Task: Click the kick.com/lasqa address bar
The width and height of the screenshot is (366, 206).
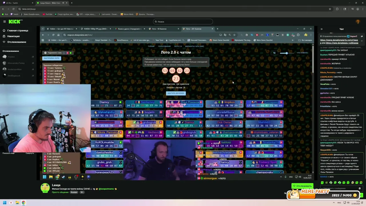Action: coord(172,9)
